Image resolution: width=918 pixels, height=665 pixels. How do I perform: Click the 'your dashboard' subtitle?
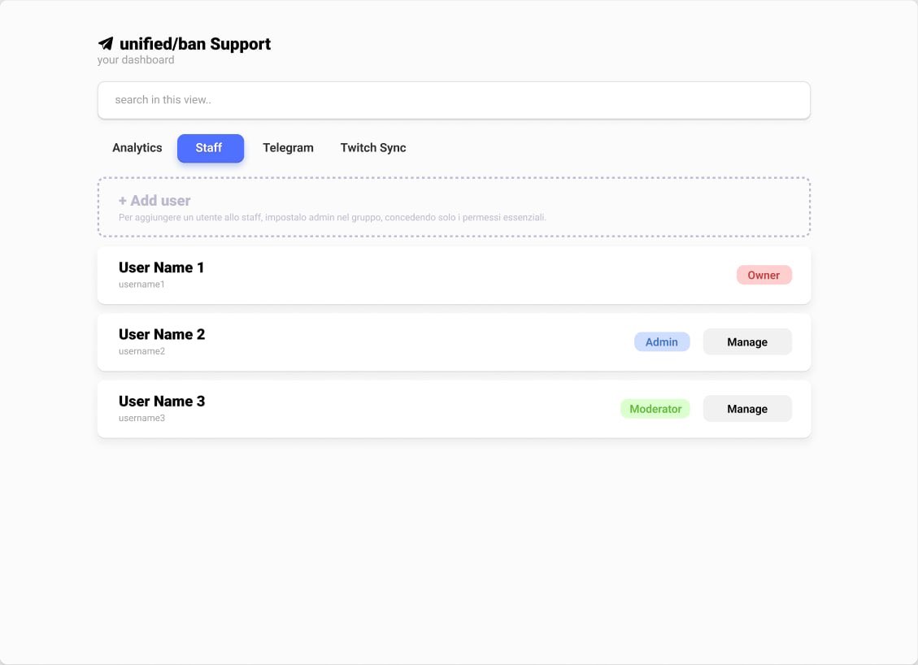click(136, 59)
